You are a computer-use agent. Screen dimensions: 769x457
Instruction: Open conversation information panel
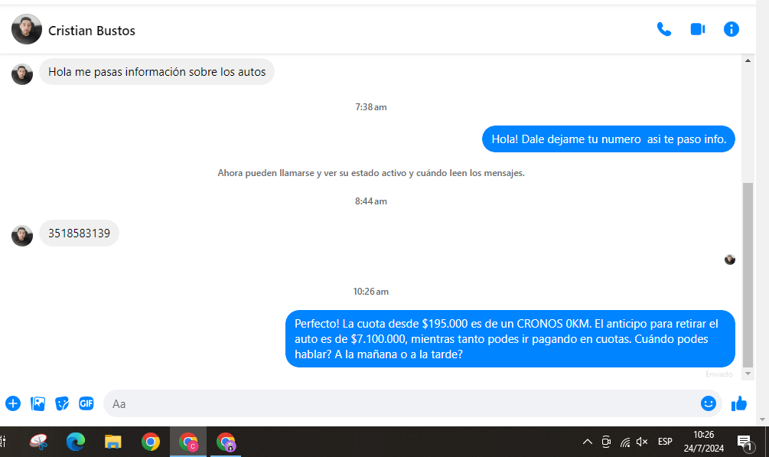732,29
